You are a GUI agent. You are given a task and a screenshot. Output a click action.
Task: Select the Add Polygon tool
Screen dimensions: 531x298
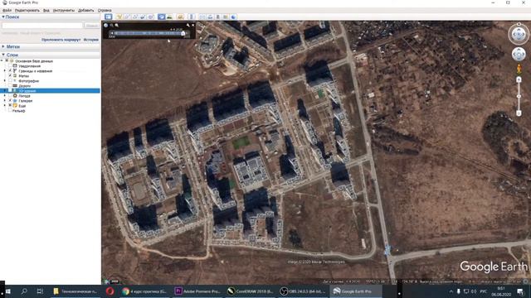127,17
